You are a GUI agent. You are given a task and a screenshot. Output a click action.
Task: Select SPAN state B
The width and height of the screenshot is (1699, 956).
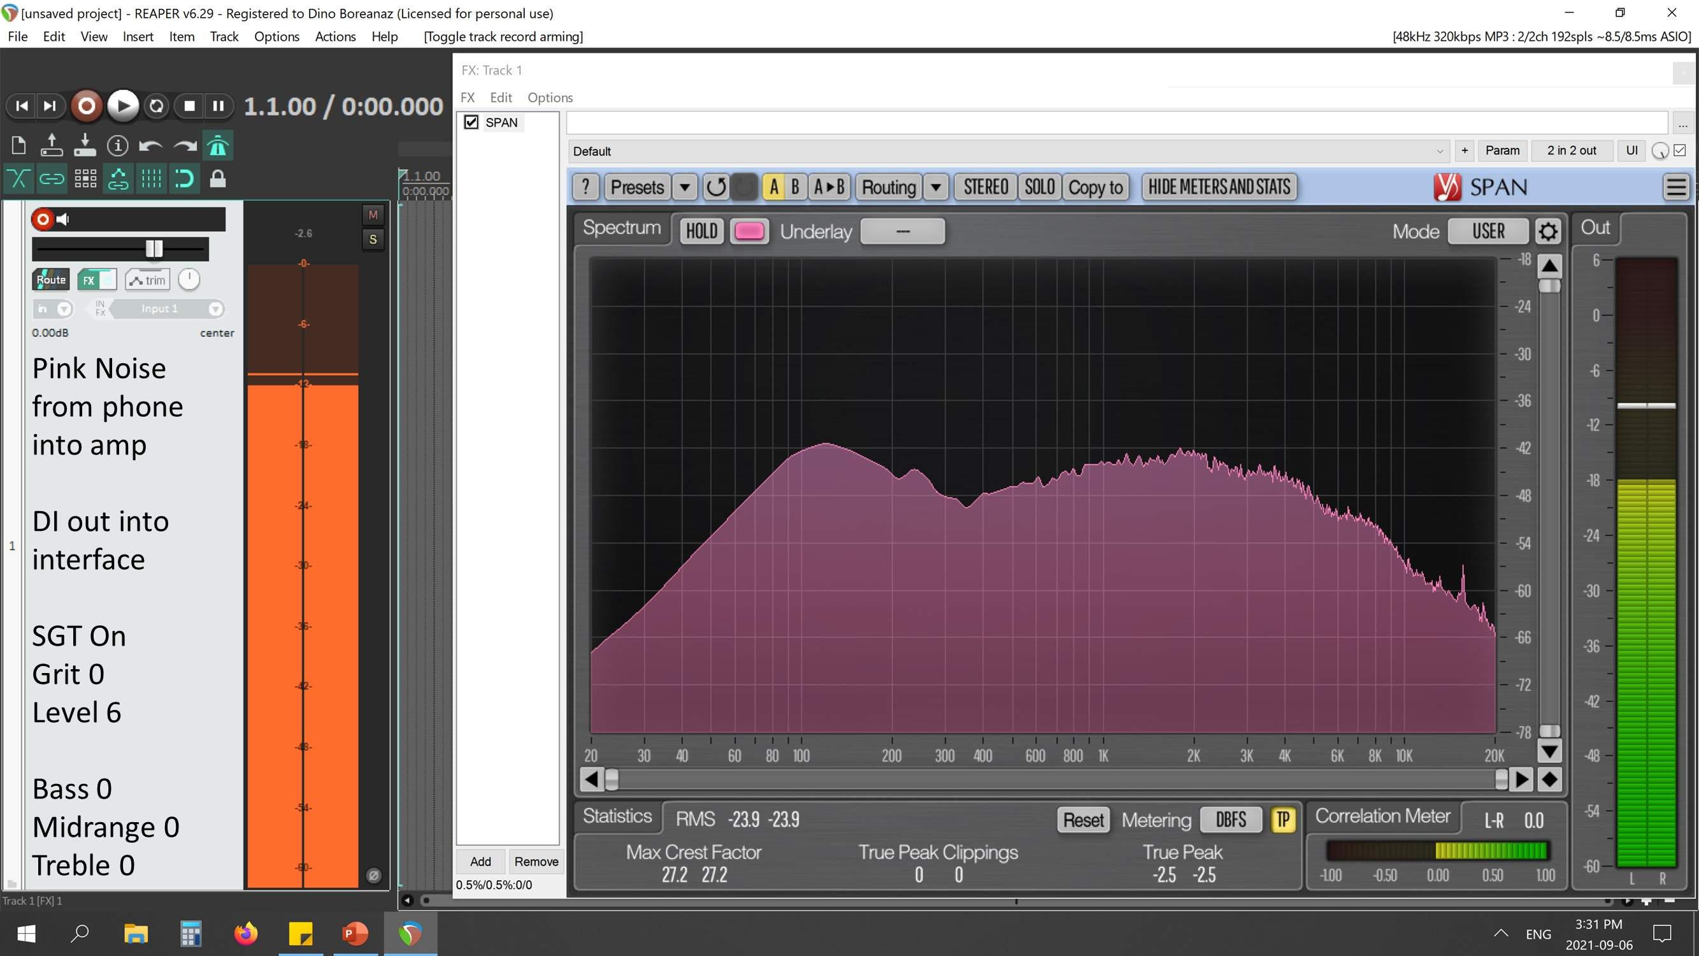click(x=795, y=187)
